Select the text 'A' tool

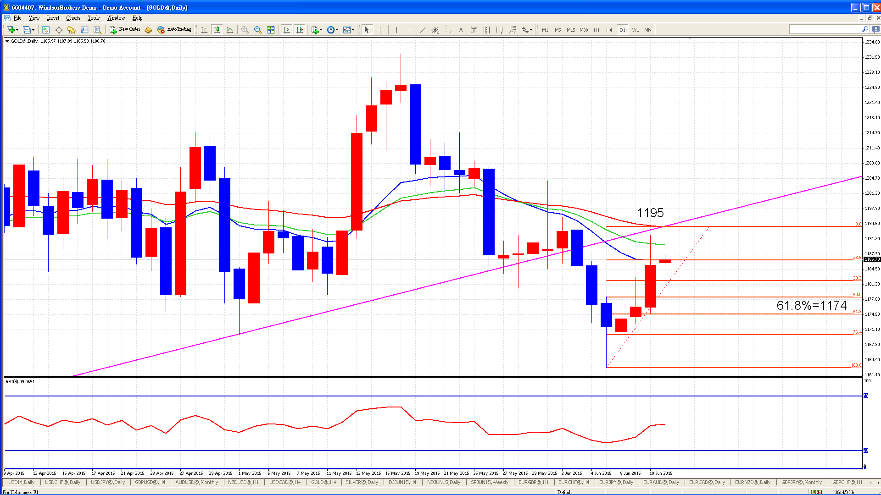point(461,30)
